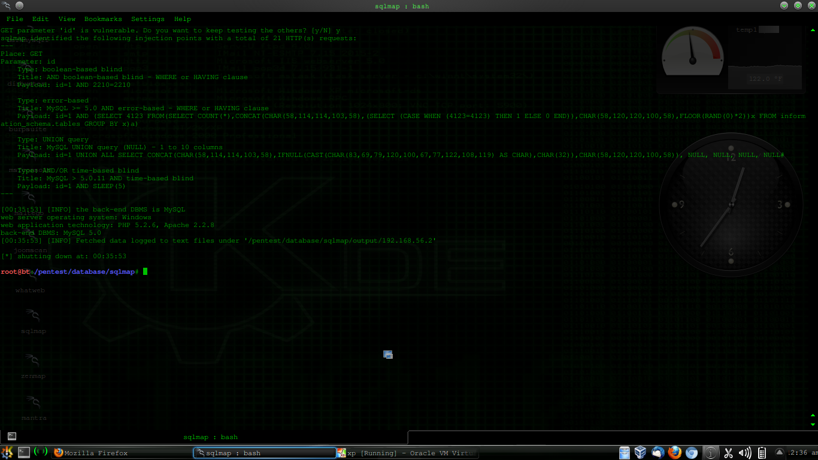Click the 'Type: error-based' line

(53, 101)
